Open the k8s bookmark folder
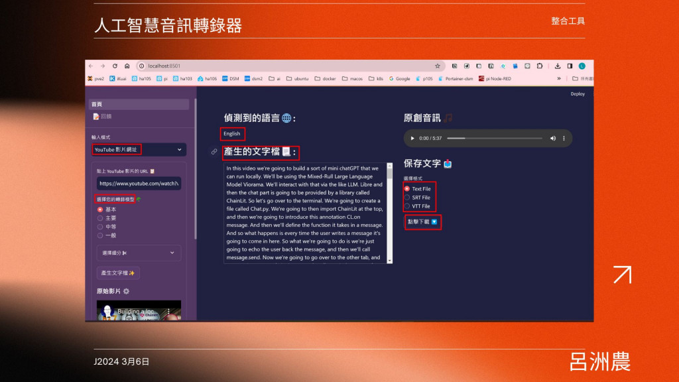This screenshot has width=679, height=382. [x=376, y=78]
